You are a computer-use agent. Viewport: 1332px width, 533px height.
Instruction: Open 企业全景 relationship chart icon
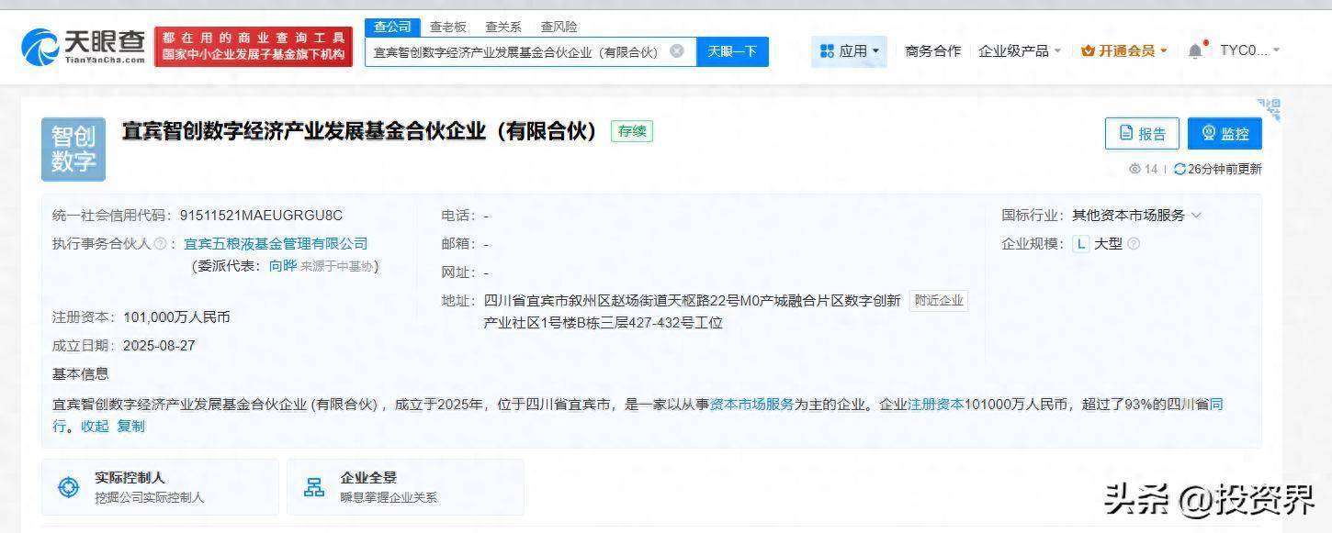pyautogui.click(x=314, y=487)
